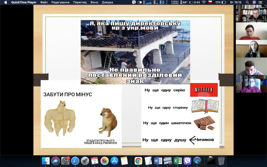Click the toggle switch icon in the menu bar
267x167 pixels.
pyautogui.click(x=140, y=3)
